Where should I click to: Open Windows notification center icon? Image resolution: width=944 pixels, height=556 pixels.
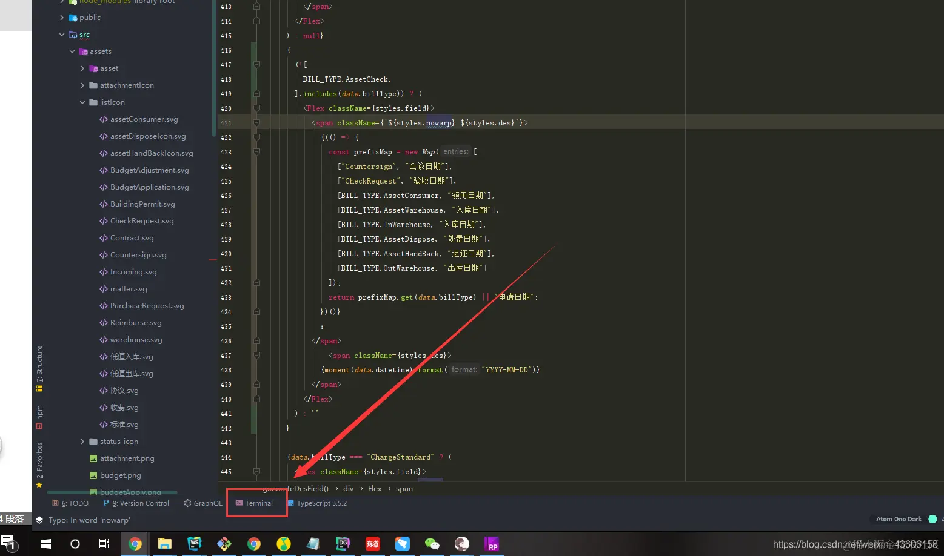click(8, 543)
